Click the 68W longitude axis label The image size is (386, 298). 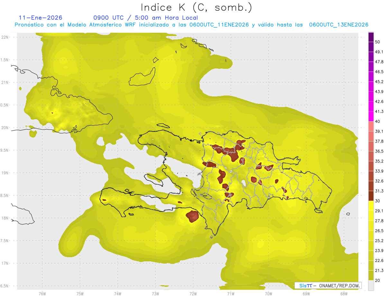344,293
